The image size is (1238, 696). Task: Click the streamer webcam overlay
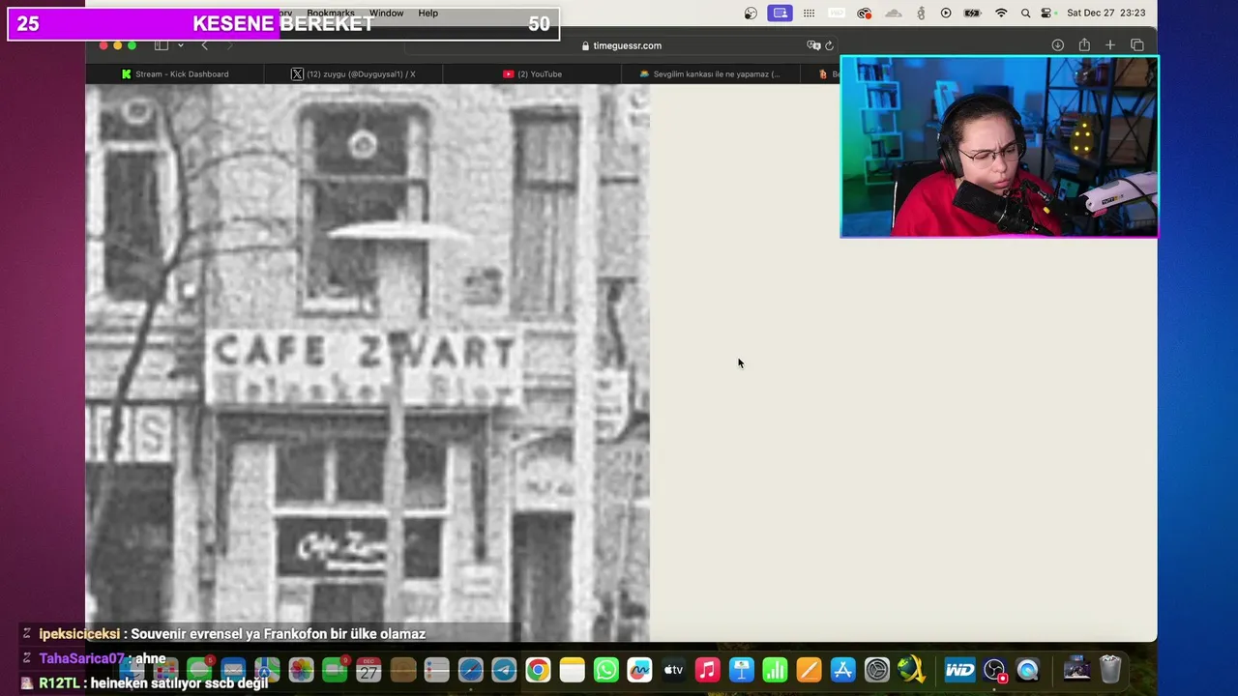click(x=999, y=146)
